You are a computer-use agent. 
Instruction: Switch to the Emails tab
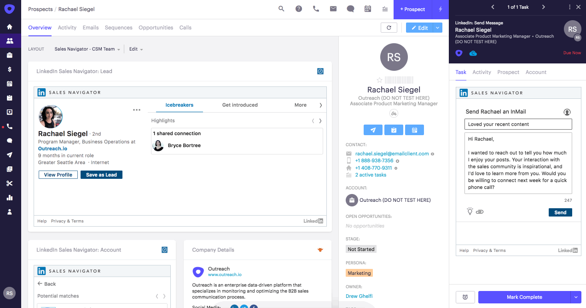pos(91,28)
